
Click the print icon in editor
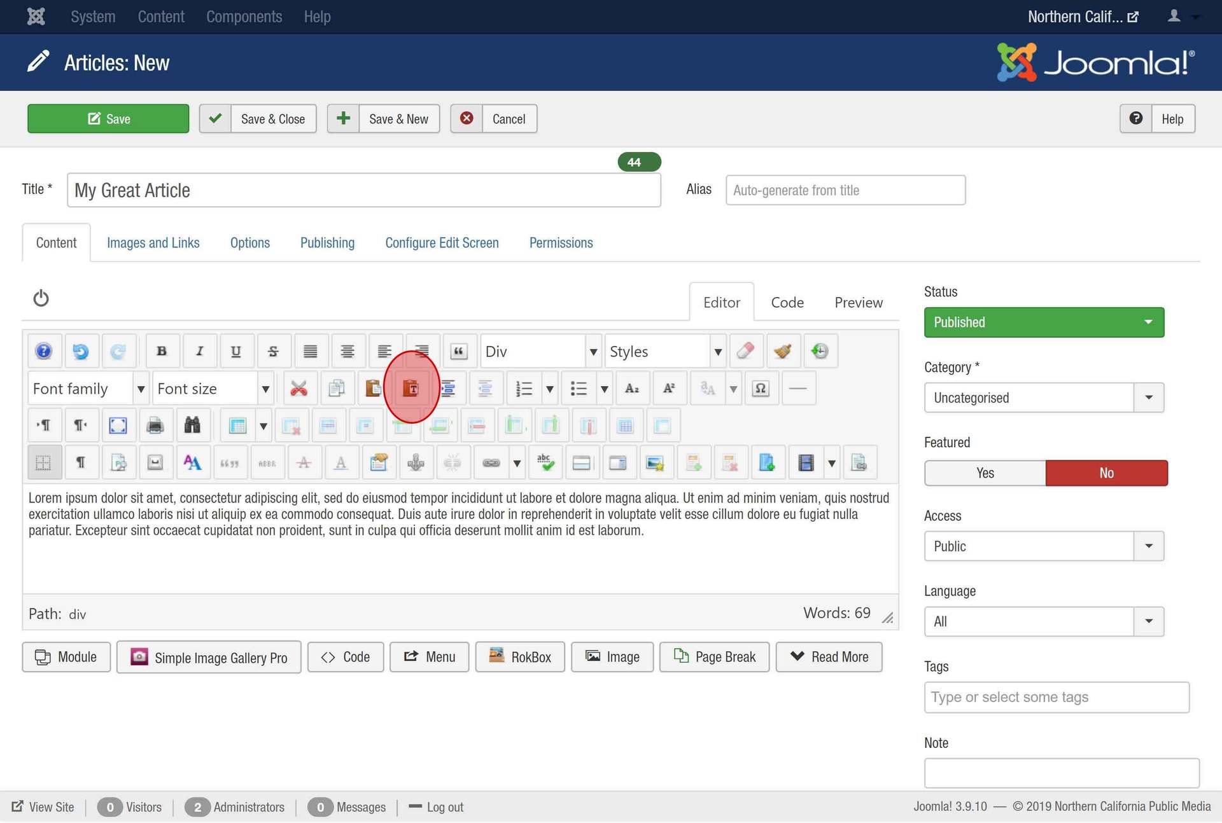point(155,425)
